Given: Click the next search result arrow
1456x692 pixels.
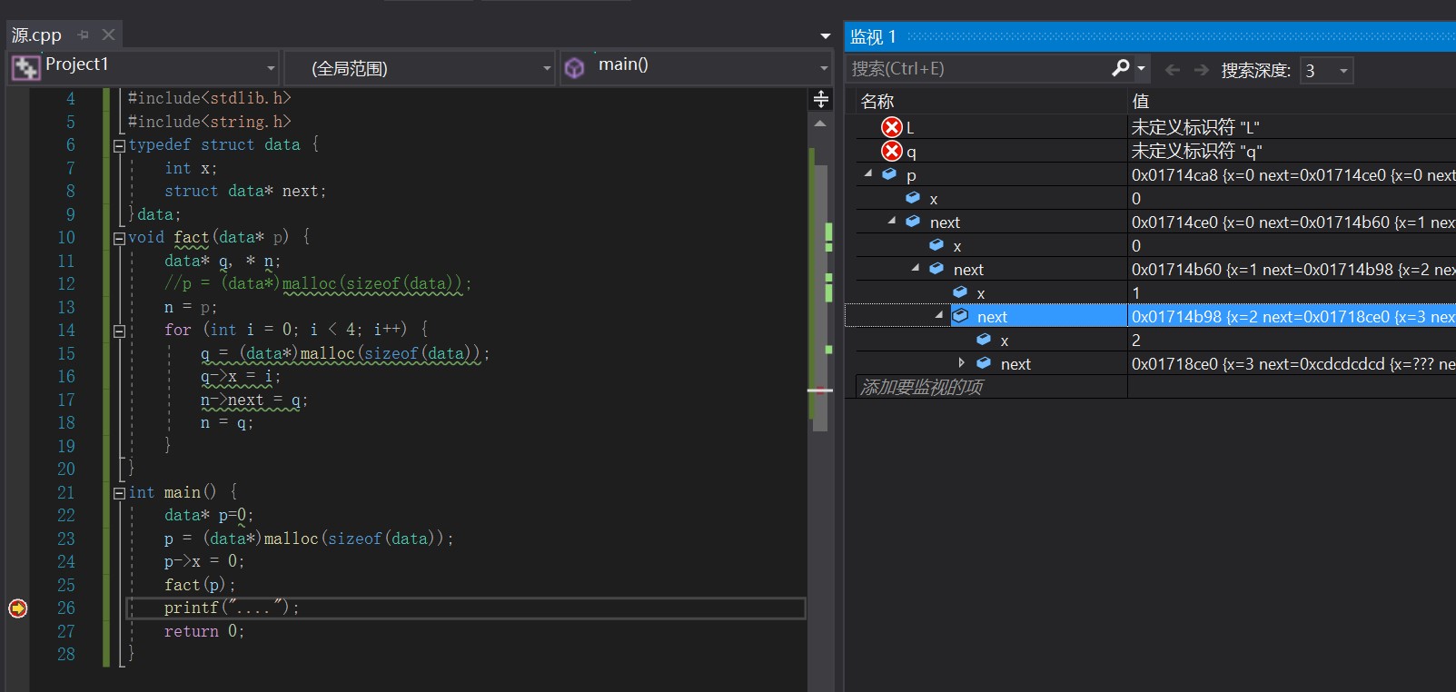Looking at the screenshot, I should coord(1202,69).
